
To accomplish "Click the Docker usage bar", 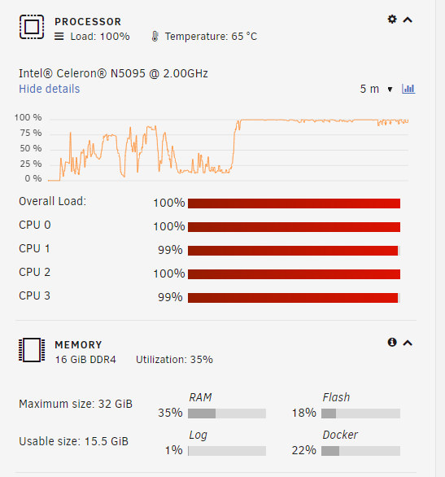I will pos(360,451).
